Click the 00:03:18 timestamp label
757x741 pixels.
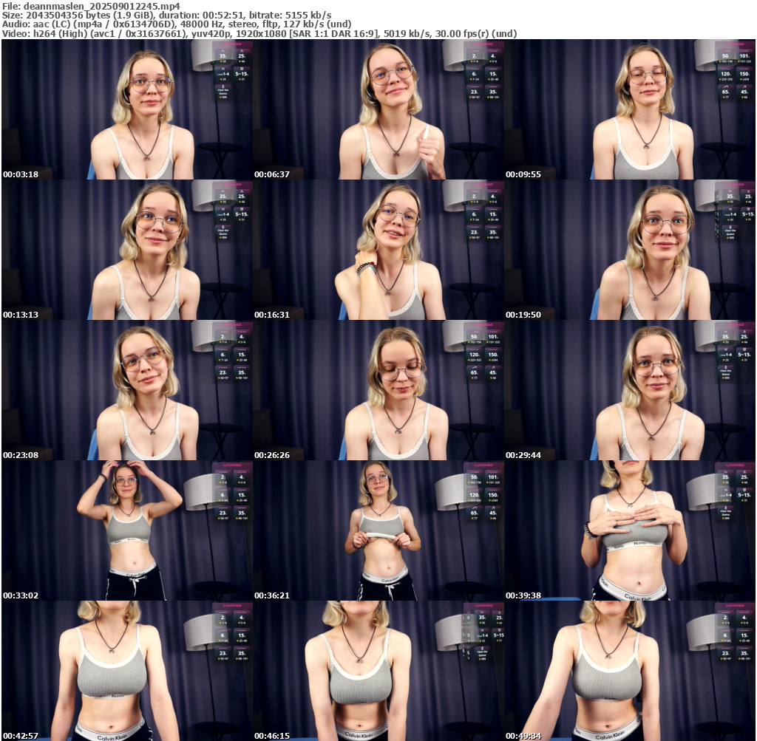21,174
